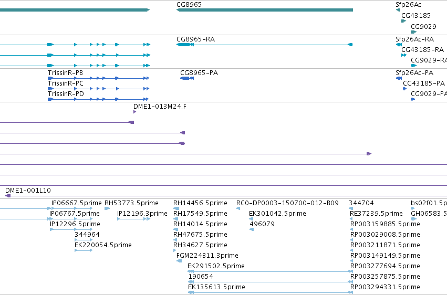
Task: Select the CG8965-RA transcript feature line
Action: (265, 45)
